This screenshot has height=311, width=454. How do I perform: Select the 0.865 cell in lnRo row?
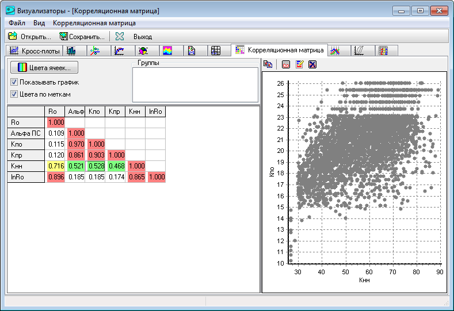click(x=136, y=177)
